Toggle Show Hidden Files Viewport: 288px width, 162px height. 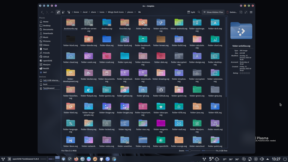coord(213,12)
